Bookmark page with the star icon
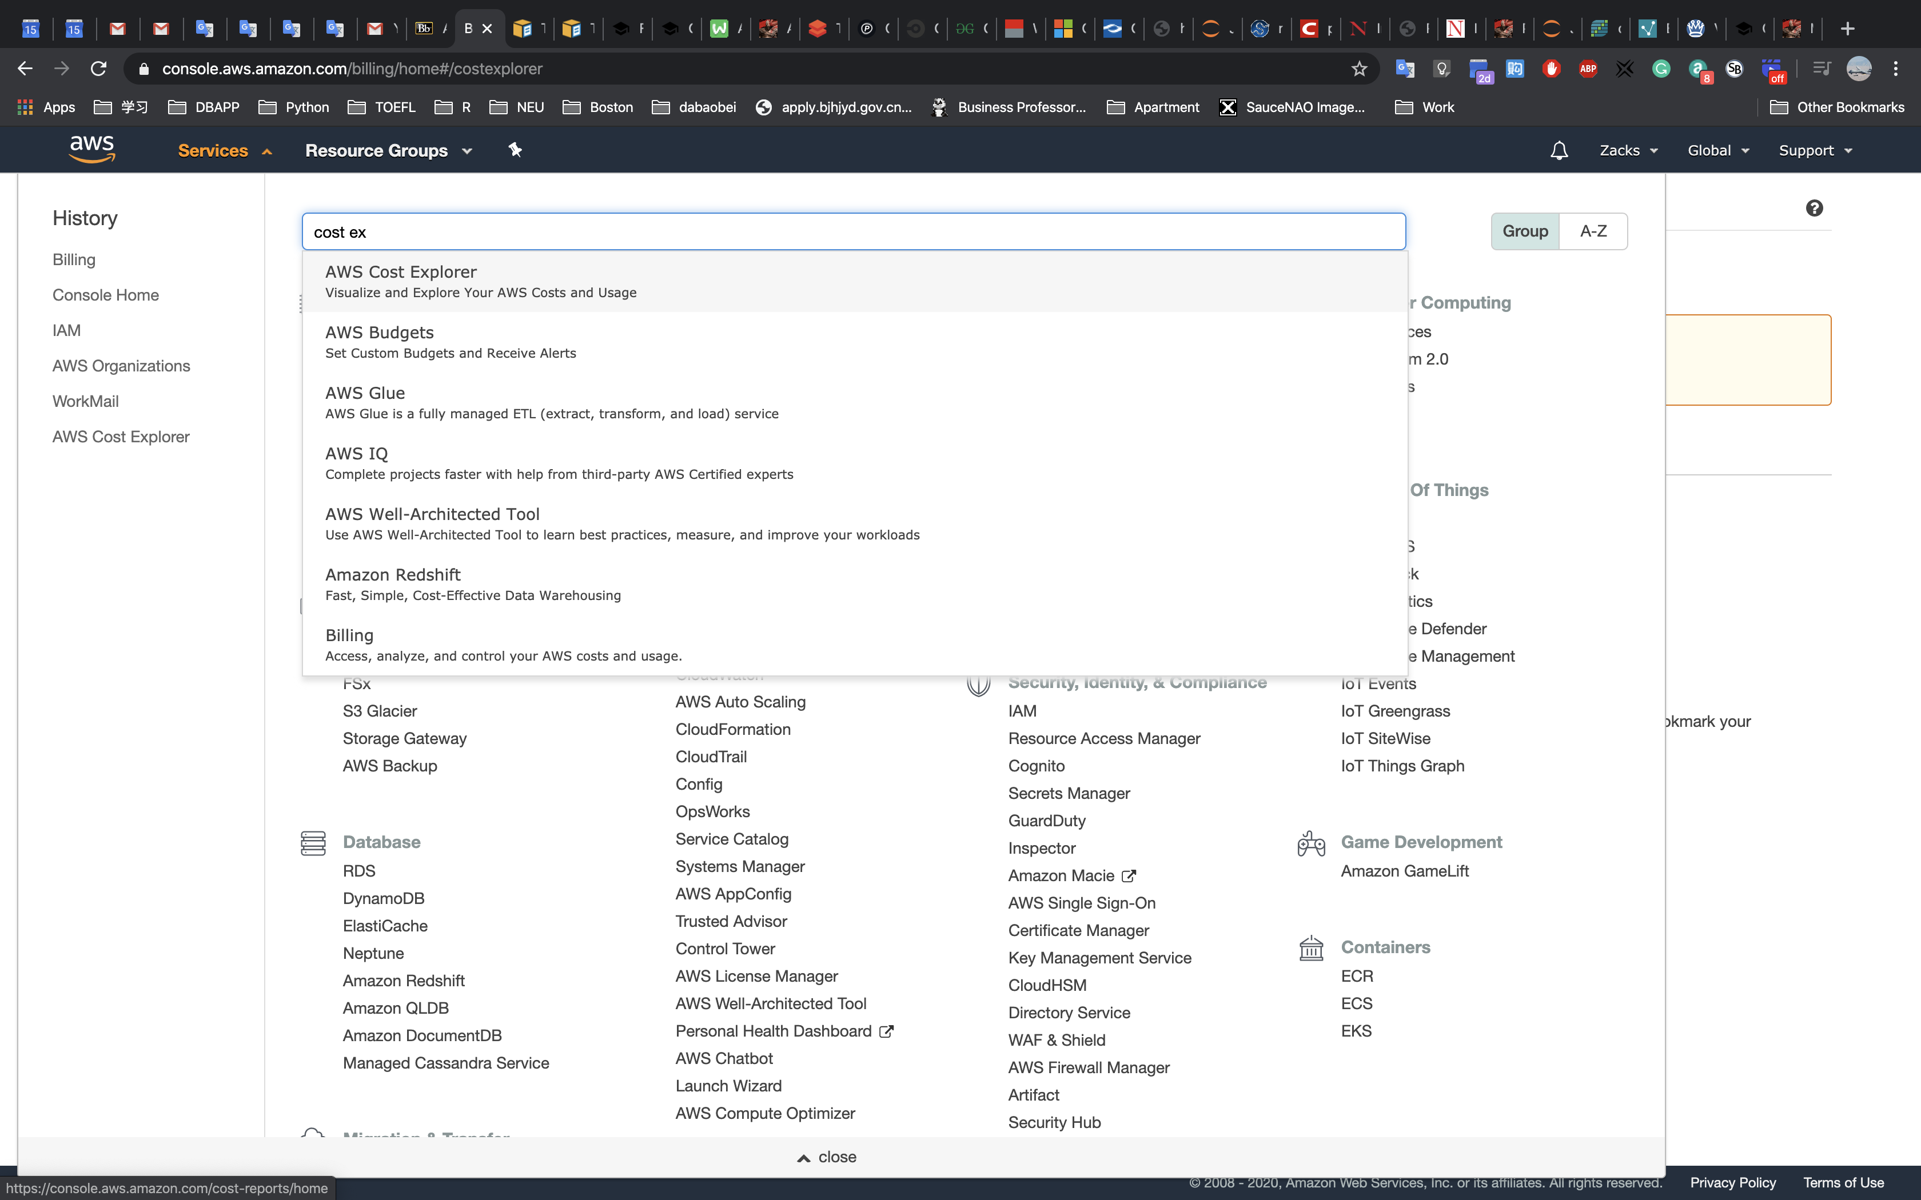 click(x=1359, y=69)
